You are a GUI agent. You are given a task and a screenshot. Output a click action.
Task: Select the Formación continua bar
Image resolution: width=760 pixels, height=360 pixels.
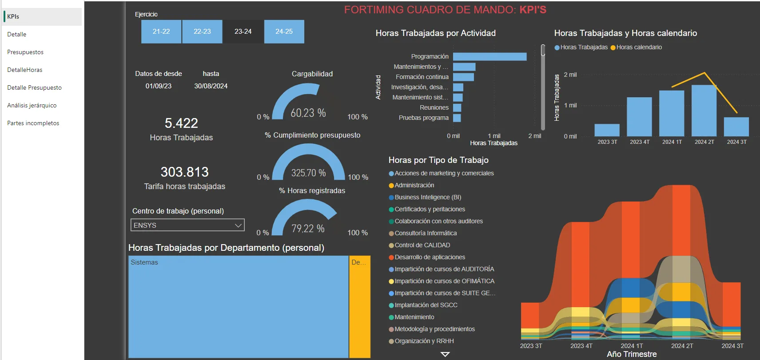pos(463,77)
